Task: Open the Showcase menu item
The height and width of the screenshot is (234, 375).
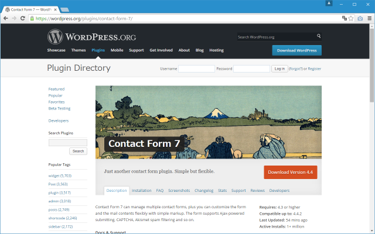Action: (56, 50)
